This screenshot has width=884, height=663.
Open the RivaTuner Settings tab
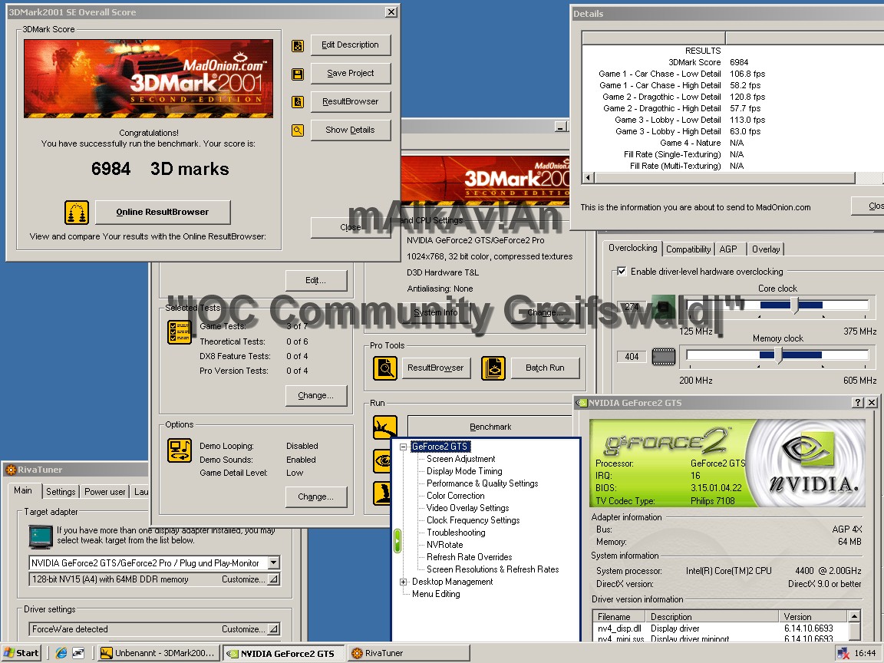point(61,492)
